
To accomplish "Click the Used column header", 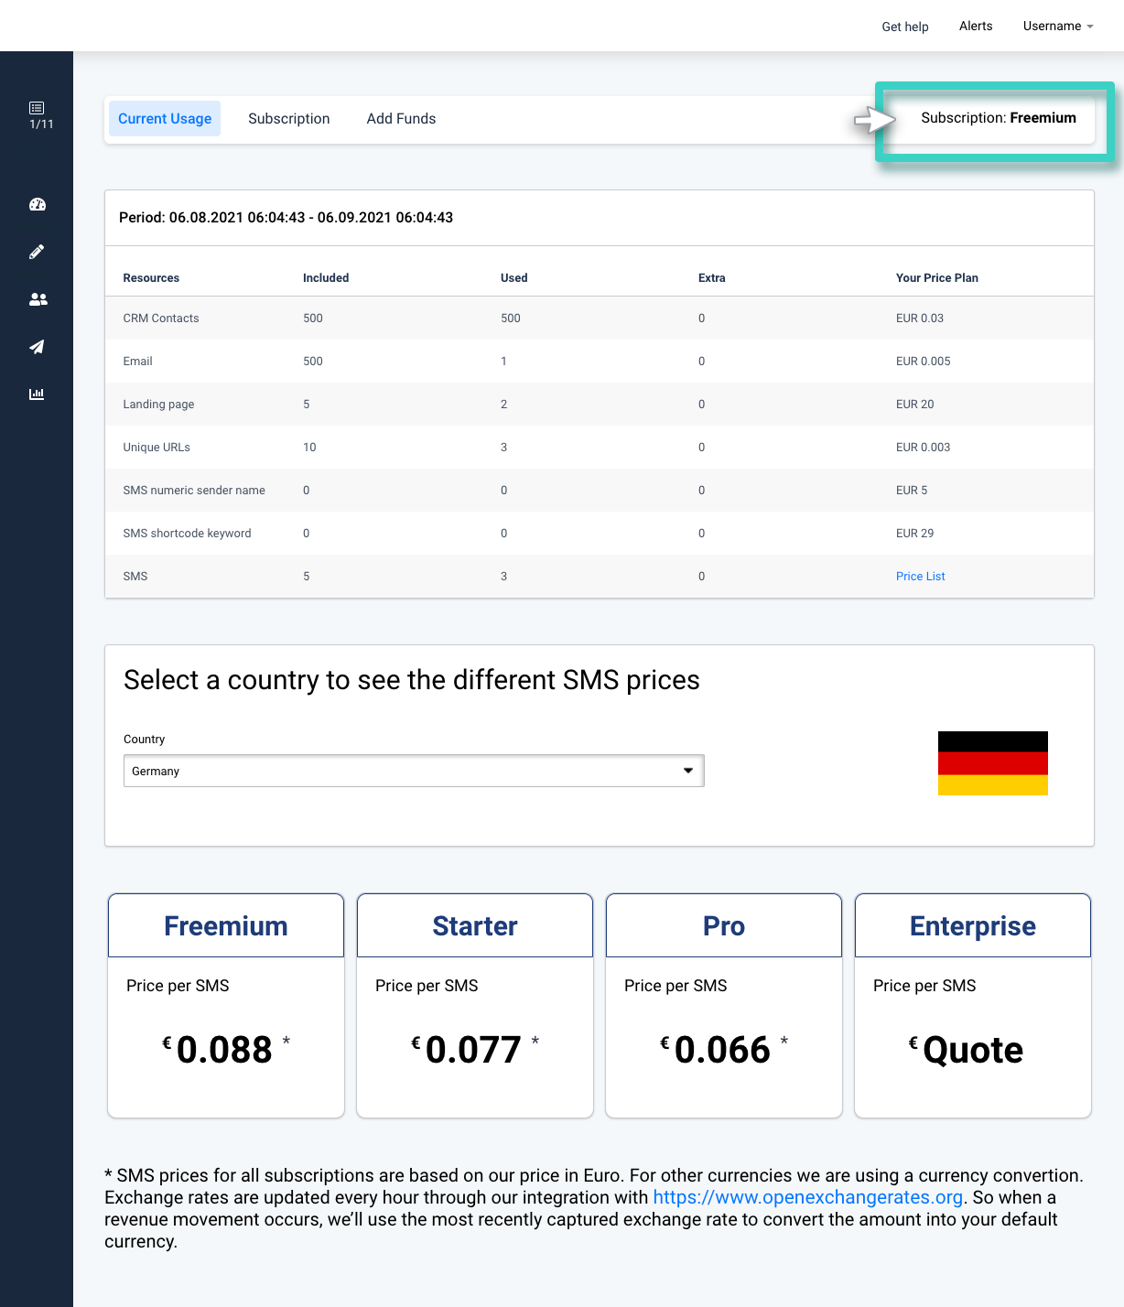I will coord(514,278).
